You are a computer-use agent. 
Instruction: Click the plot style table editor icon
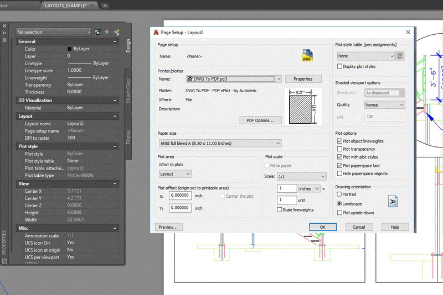(x=401, y=56)
